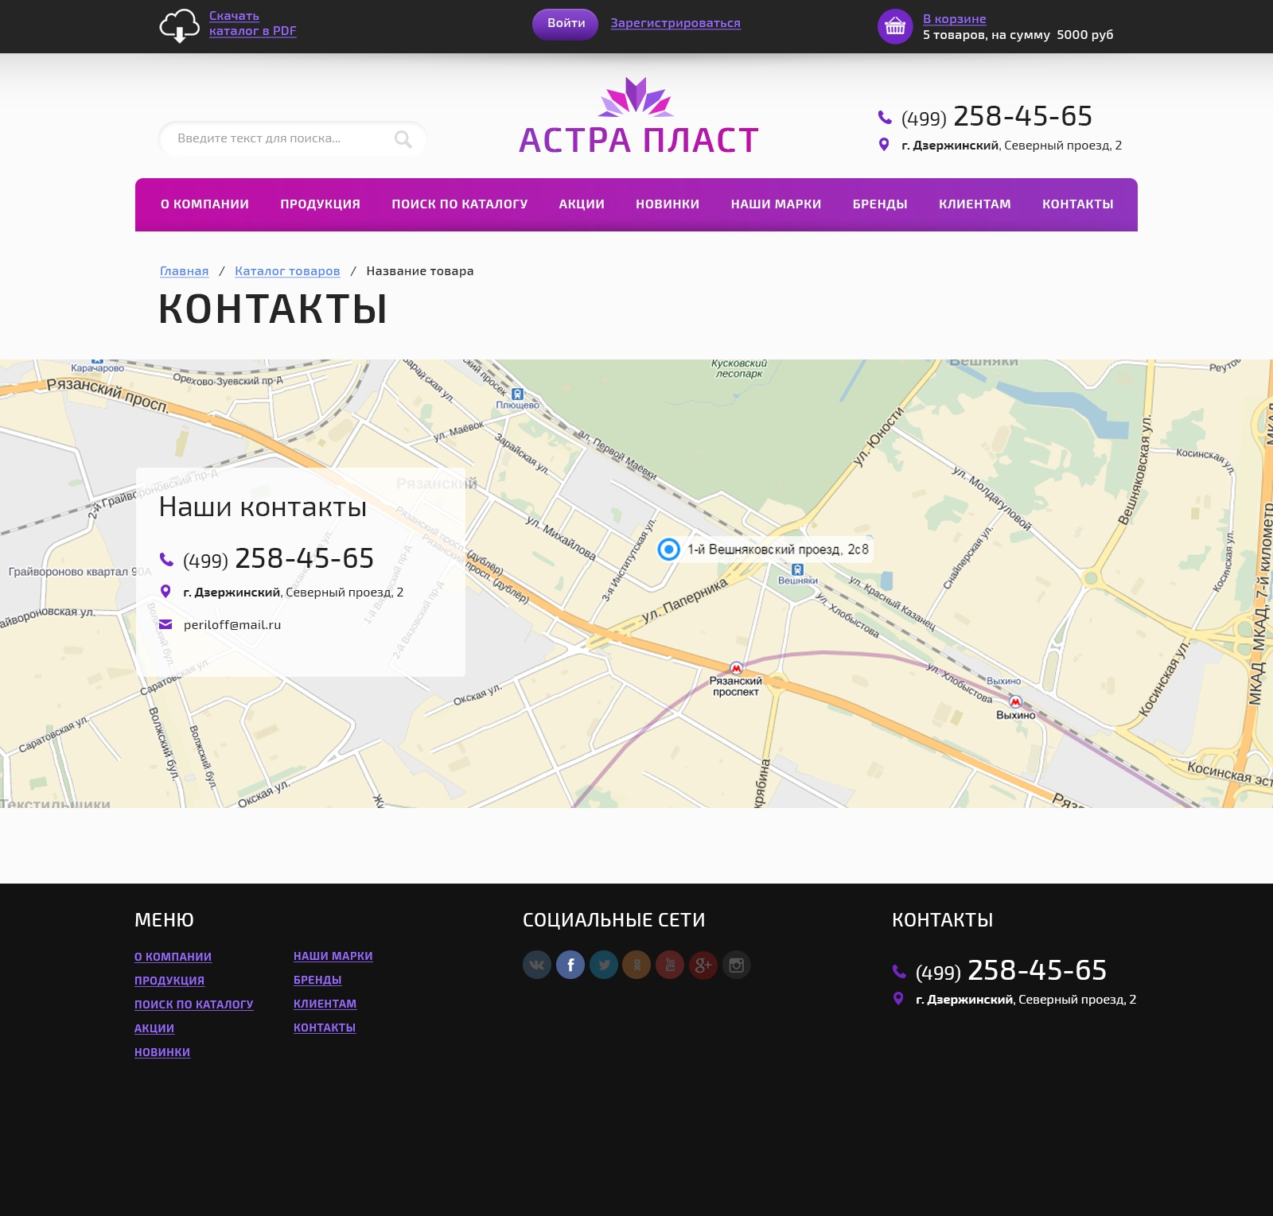Viewport: 1273px width, 1216px height.
Task: Open Наши марки in main navigation
Action: point(776,204)
